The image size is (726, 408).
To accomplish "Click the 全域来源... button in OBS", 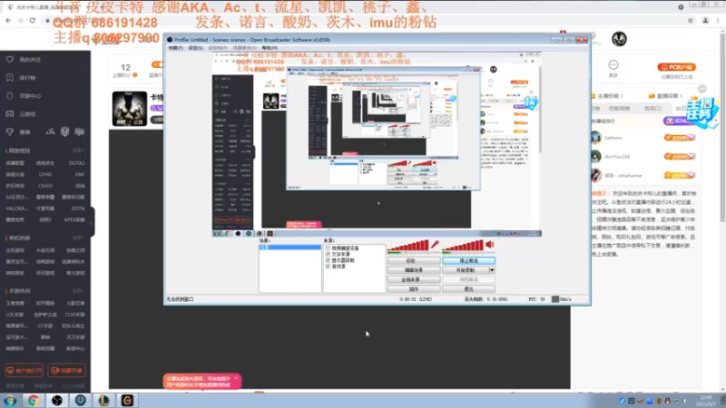I will 414,280.
